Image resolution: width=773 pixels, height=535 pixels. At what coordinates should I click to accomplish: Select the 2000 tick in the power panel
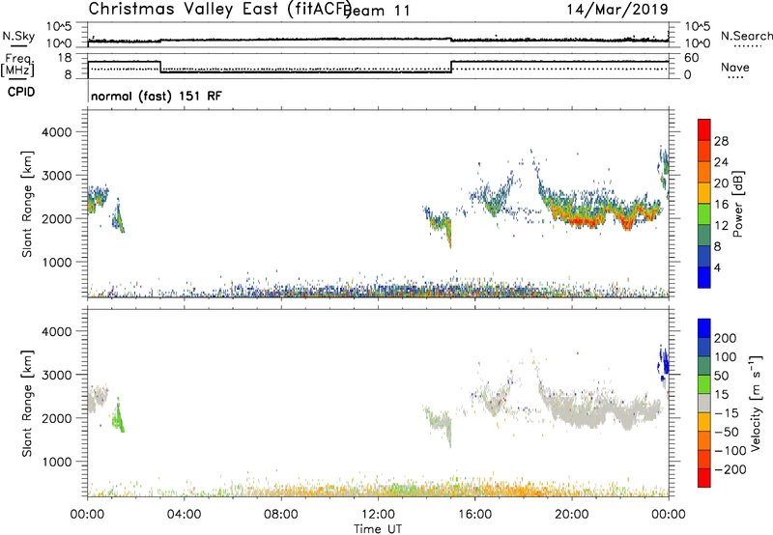(56, 218)
